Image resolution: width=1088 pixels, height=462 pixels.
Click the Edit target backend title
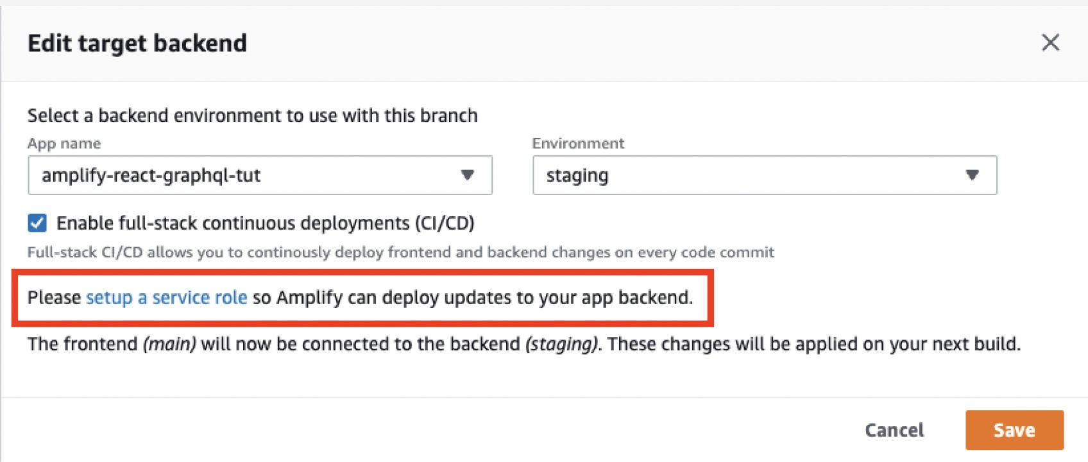pos(137,43)
